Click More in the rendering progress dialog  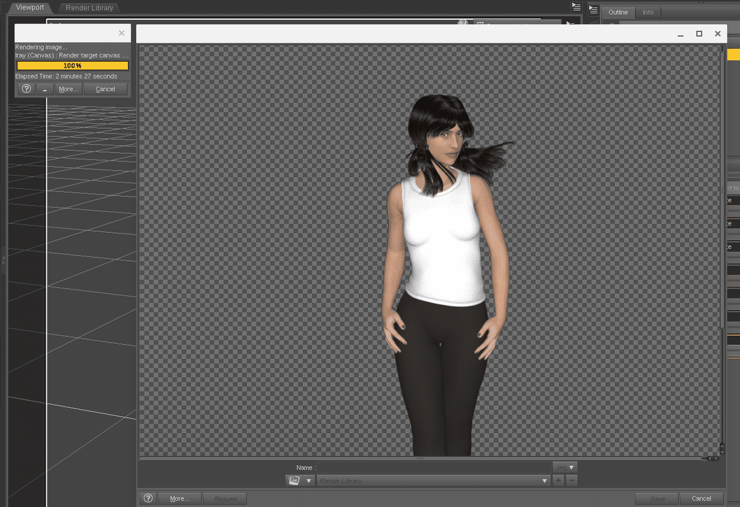point(68,89)
